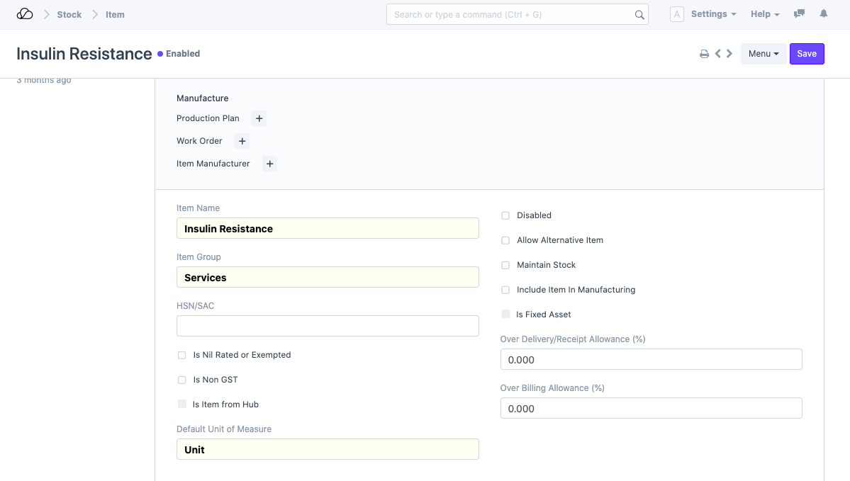Screen dimensions: 850x481
Task: Open the Menu dropdown button
Action: [764, 54]
